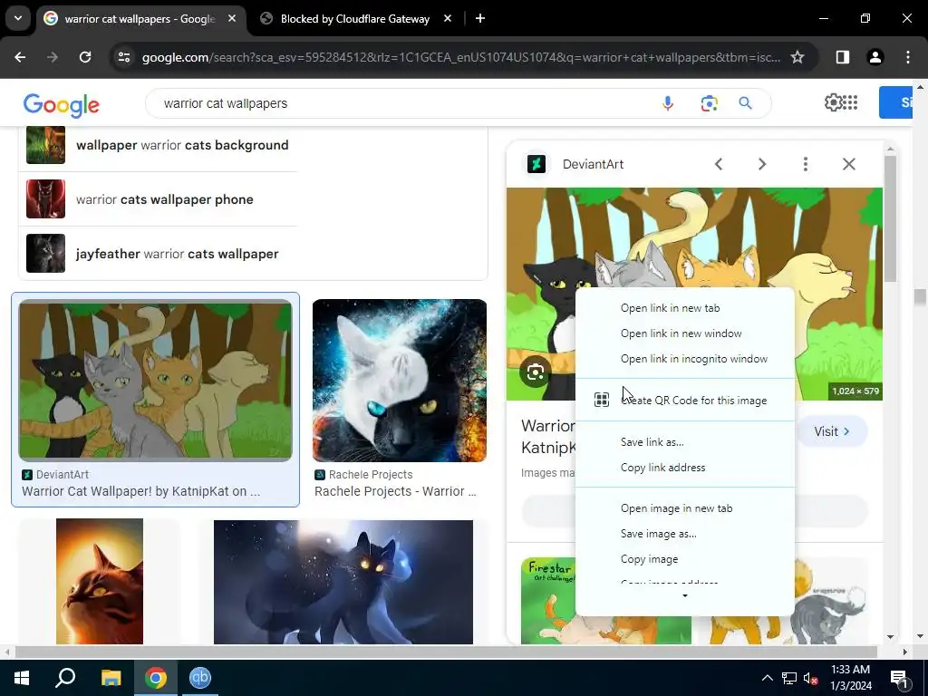Open Chrome's three-dot menu
The width and height of the screenshot is (928, 696).
[908, 57]
